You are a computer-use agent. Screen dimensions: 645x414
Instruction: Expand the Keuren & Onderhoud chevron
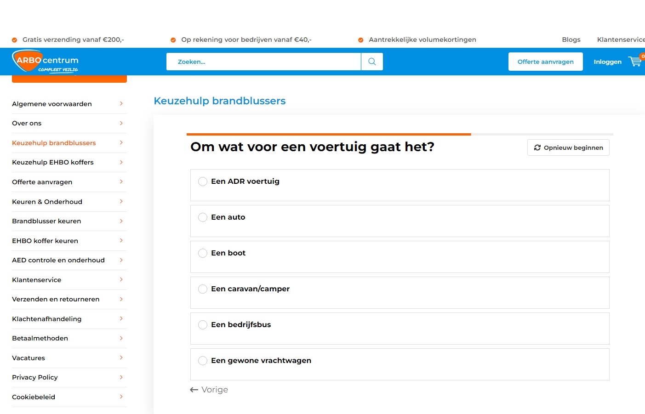click(x=121, y=202)
